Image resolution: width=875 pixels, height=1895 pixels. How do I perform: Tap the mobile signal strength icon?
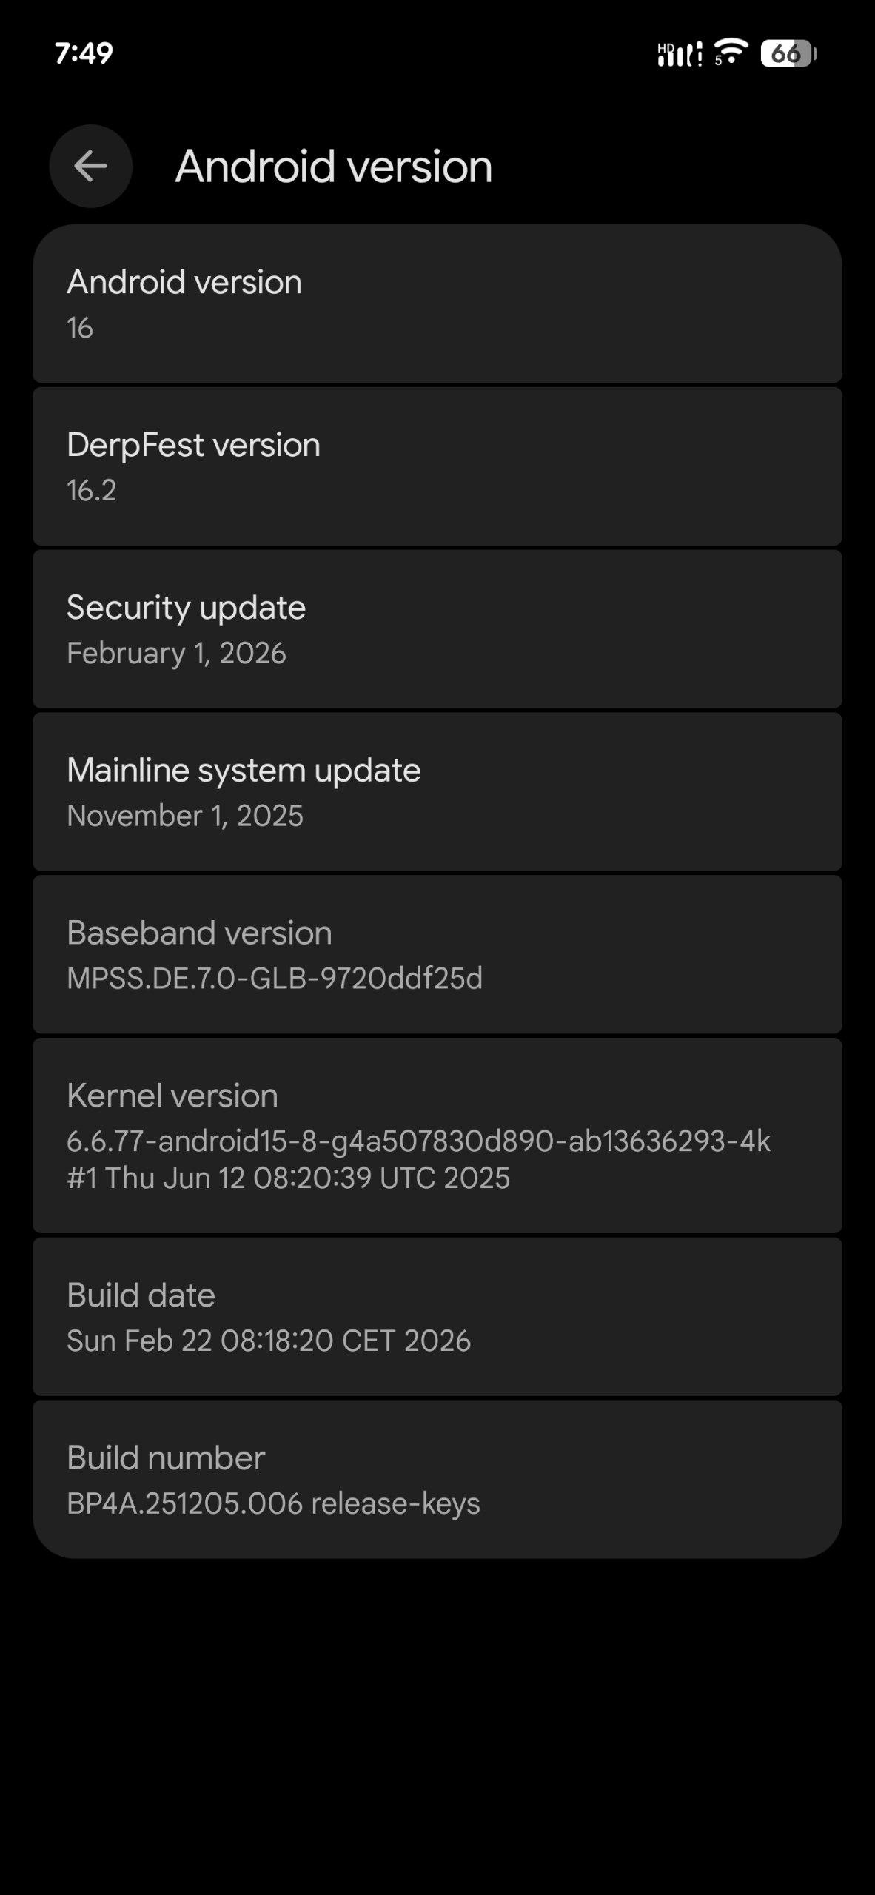679,54
